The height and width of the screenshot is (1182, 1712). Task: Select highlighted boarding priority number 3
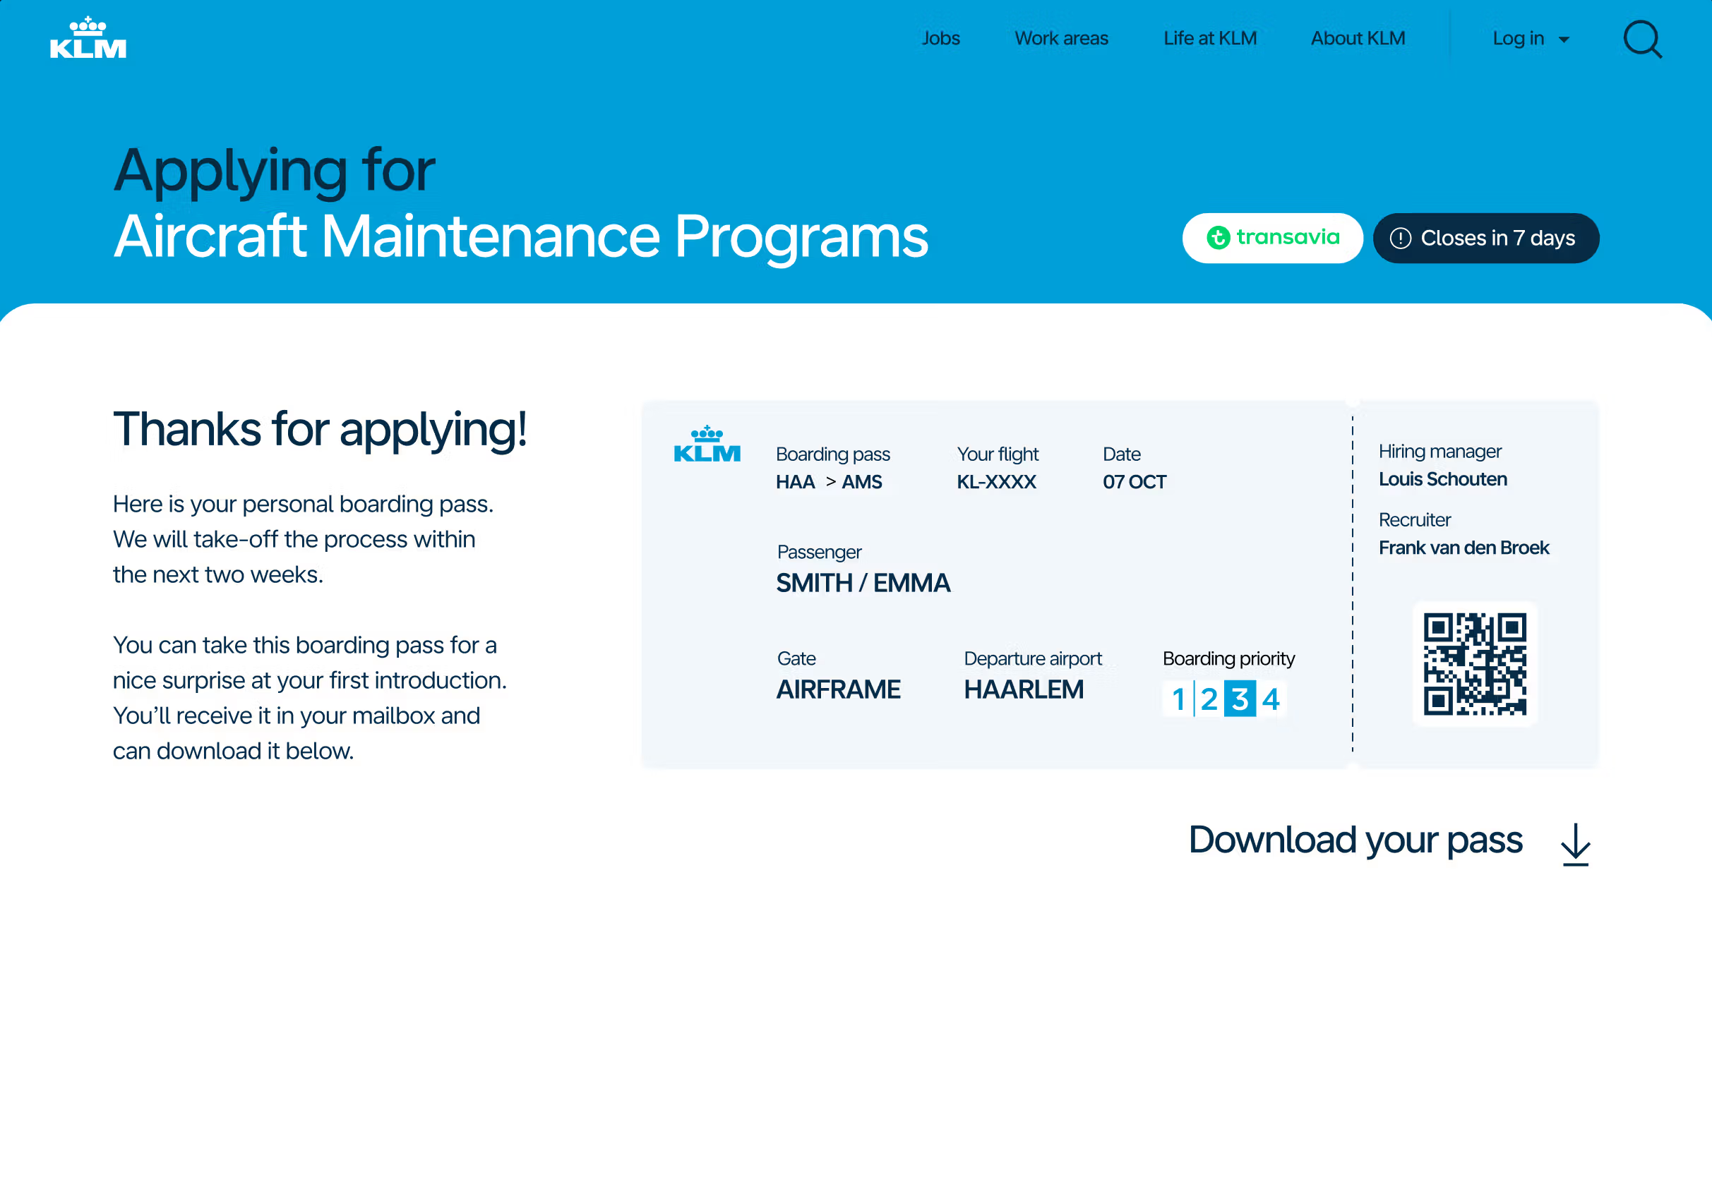[1240, 699]
